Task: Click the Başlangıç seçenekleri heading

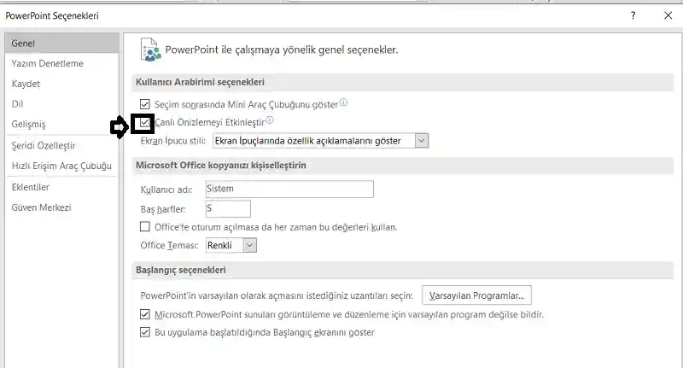Action: click(x=181, y=270)
